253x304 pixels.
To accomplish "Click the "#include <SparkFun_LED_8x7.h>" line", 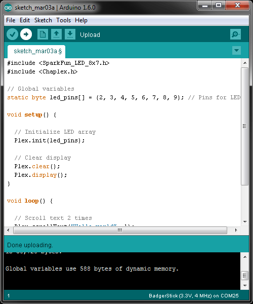I will 58,63.
